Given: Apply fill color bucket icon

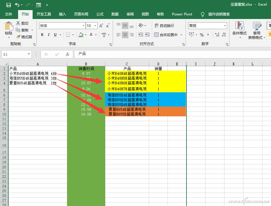Looking at the screenshot, I should coord(81,35).
